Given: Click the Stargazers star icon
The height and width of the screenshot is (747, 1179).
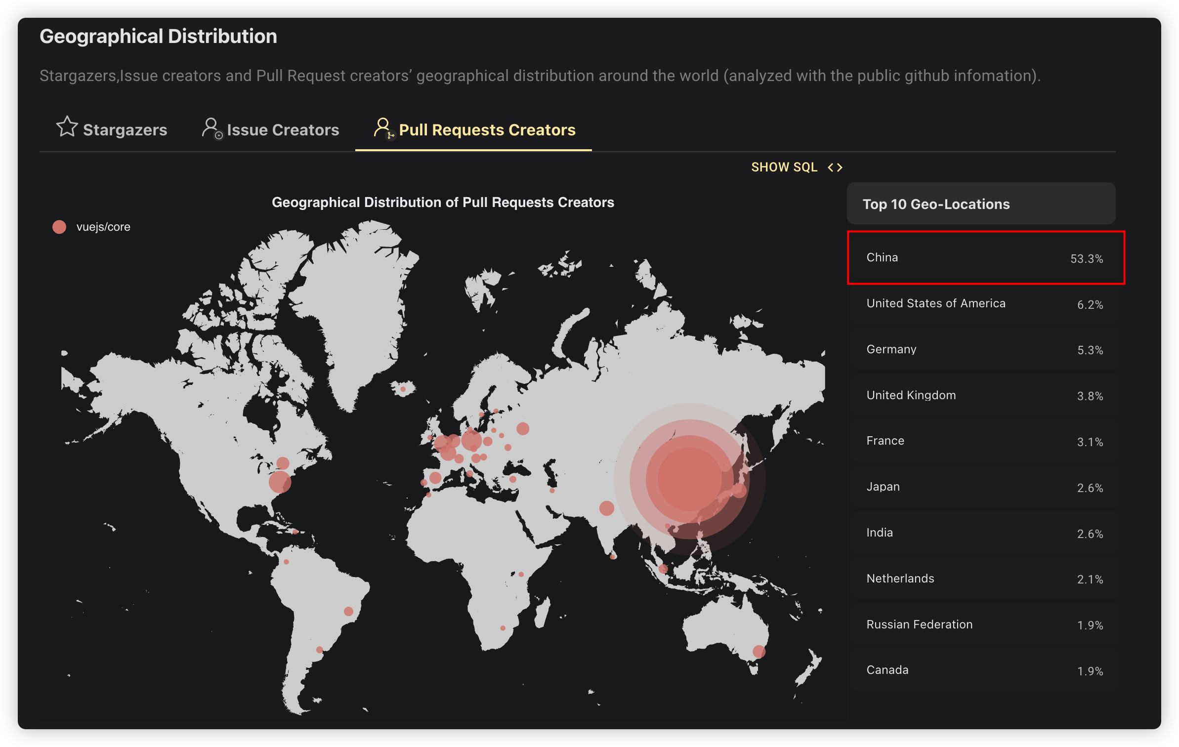Looking at the screenshot, I should [67, 127].
